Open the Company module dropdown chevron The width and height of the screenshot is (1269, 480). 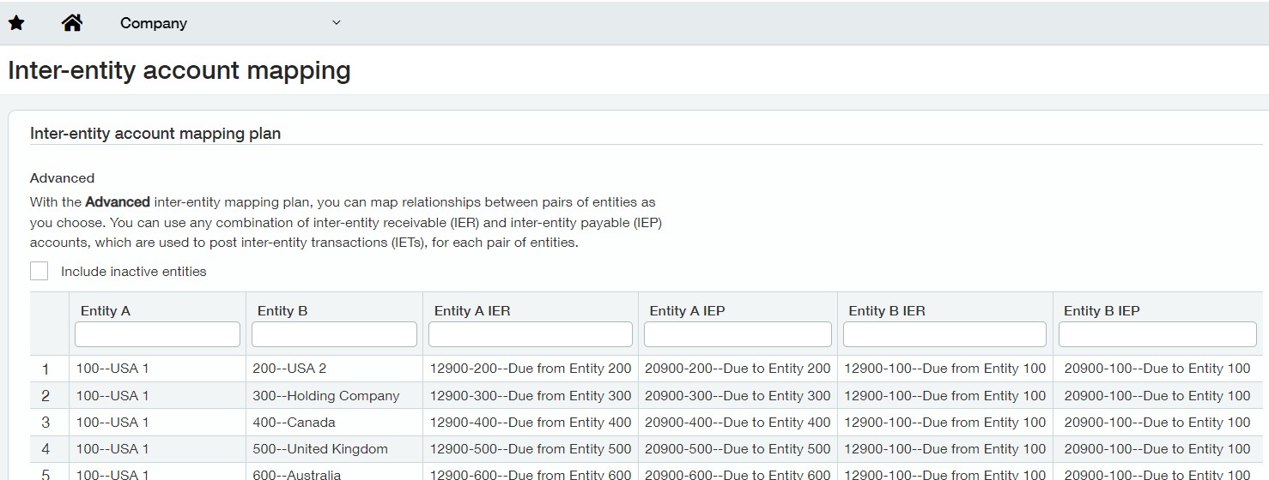pos(336,23)
